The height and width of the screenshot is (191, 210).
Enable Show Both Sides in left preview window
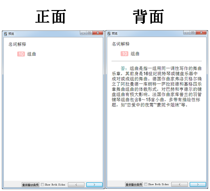pos(42,184)
